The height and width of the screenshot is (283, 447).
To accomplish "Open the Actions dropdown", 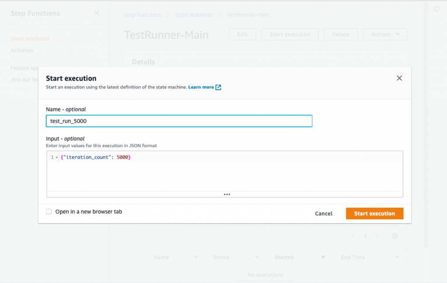I will (x=385, y=34).
